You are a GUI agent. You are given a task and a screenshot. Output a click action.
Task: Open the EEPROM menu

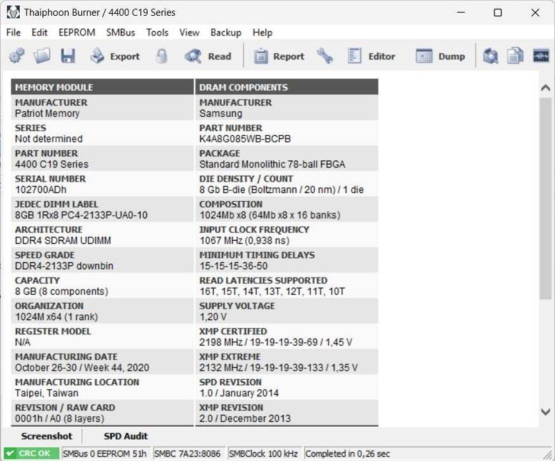(77, 32)
